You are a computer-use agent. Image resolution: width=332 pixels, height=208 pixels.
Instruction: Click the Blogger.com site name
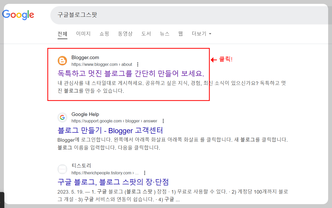pyautogui.click(x=85, y=58)
